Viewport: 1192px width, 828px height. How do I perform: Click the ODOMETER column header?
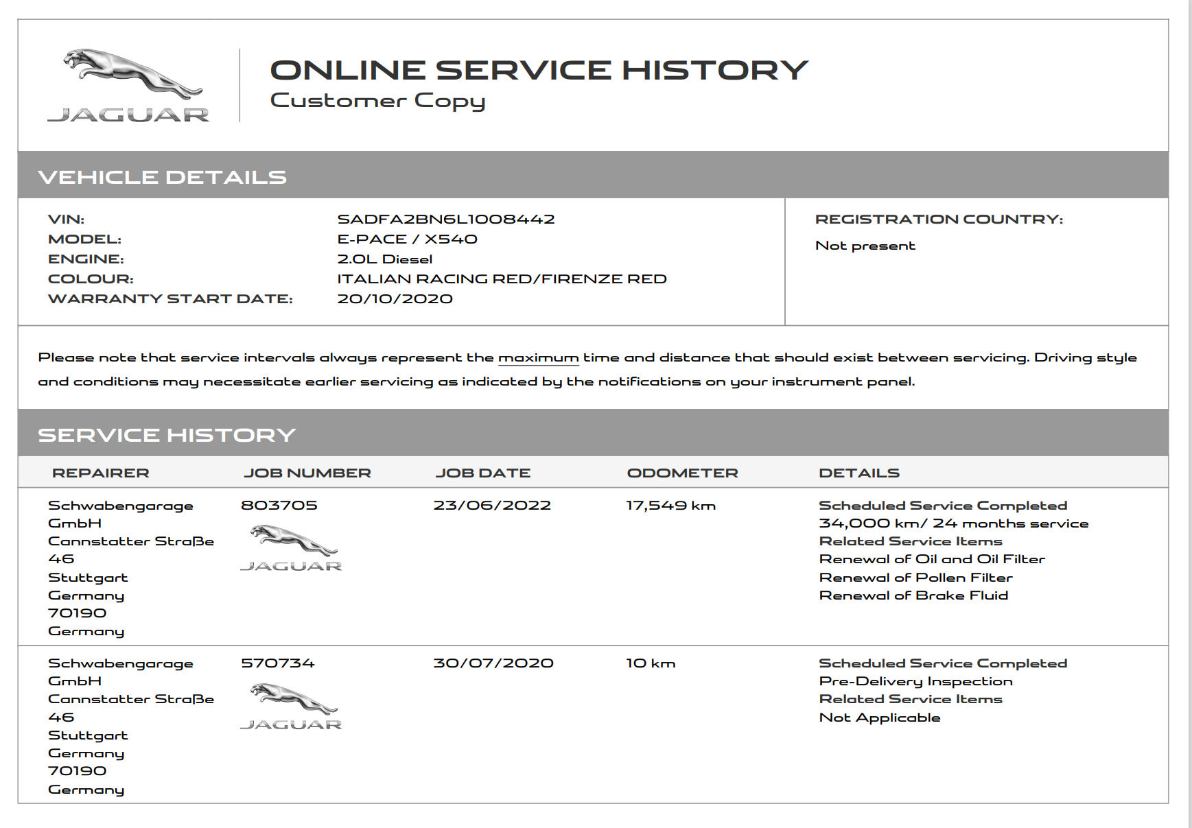click(x=683, y=473)
